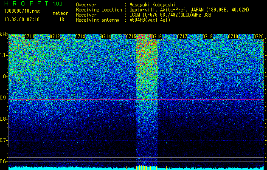The height and width of the screenshot is (170, 267).
Task: Click the 0719 time marker
Action: tap(233, 37)
